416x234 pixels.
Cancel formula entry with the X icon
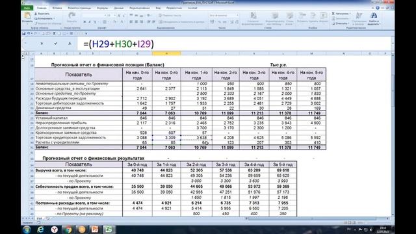click(42, 44)
